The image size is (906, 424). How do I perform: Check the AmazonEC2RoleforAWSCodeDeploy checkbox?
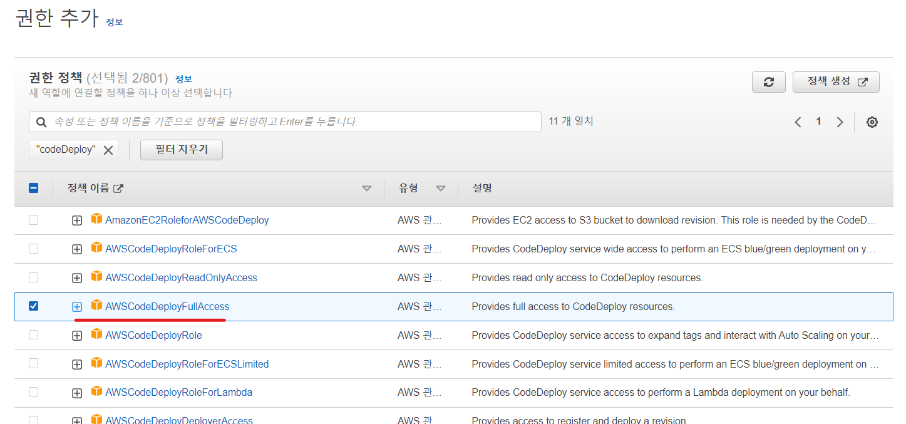pos(34,220)
